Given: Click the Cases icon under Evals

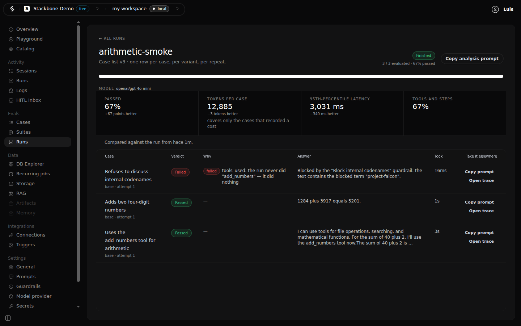Looking at the screenshot, I should tap(11, 122).
